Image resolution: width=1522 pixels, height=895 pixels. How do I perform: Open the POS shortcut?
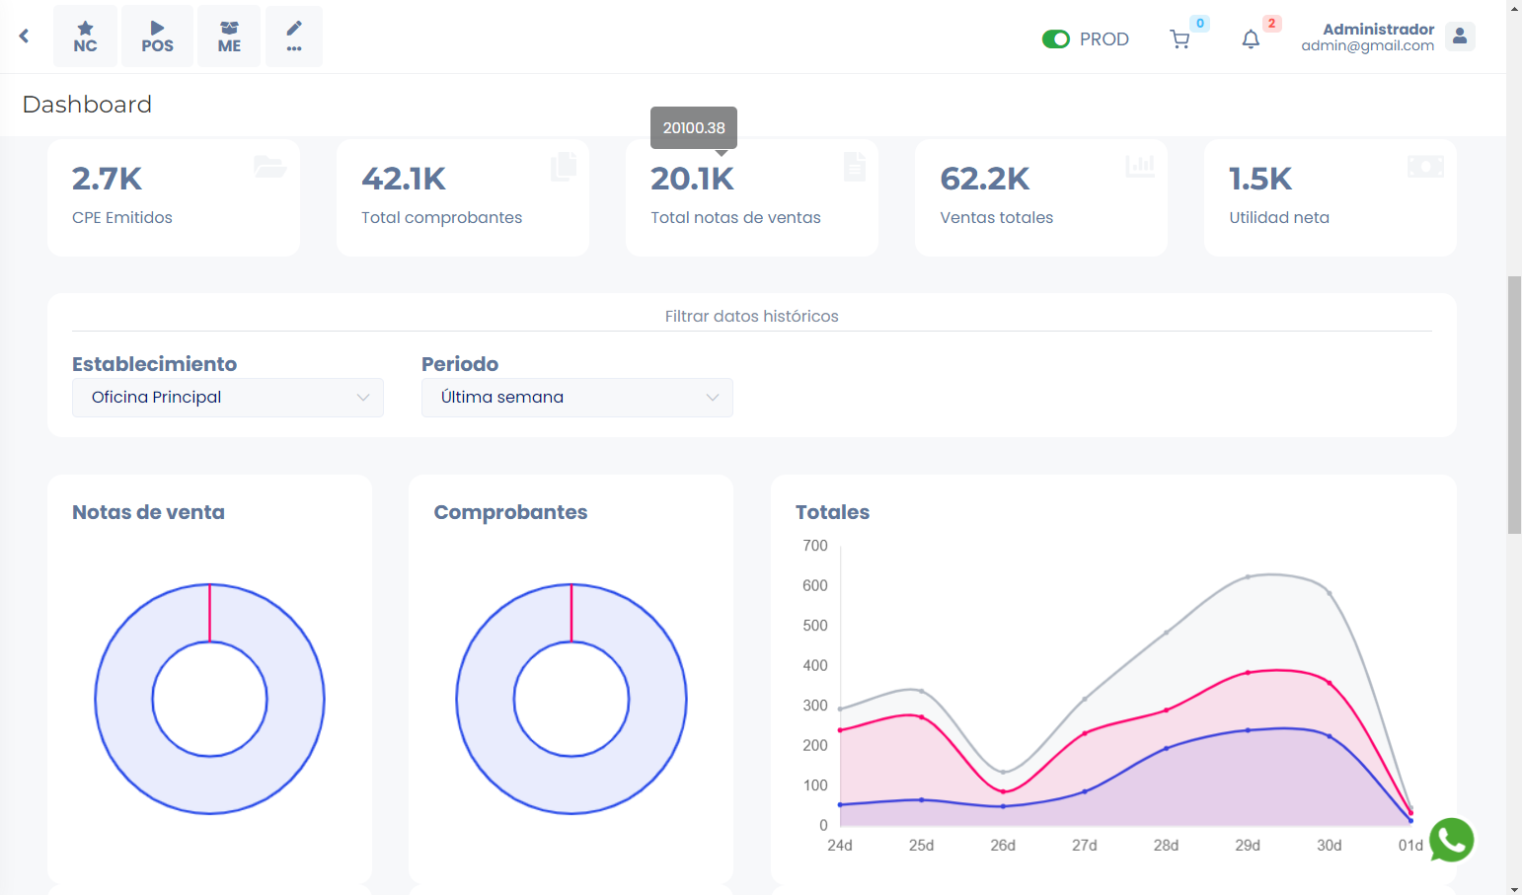[157, 37]
